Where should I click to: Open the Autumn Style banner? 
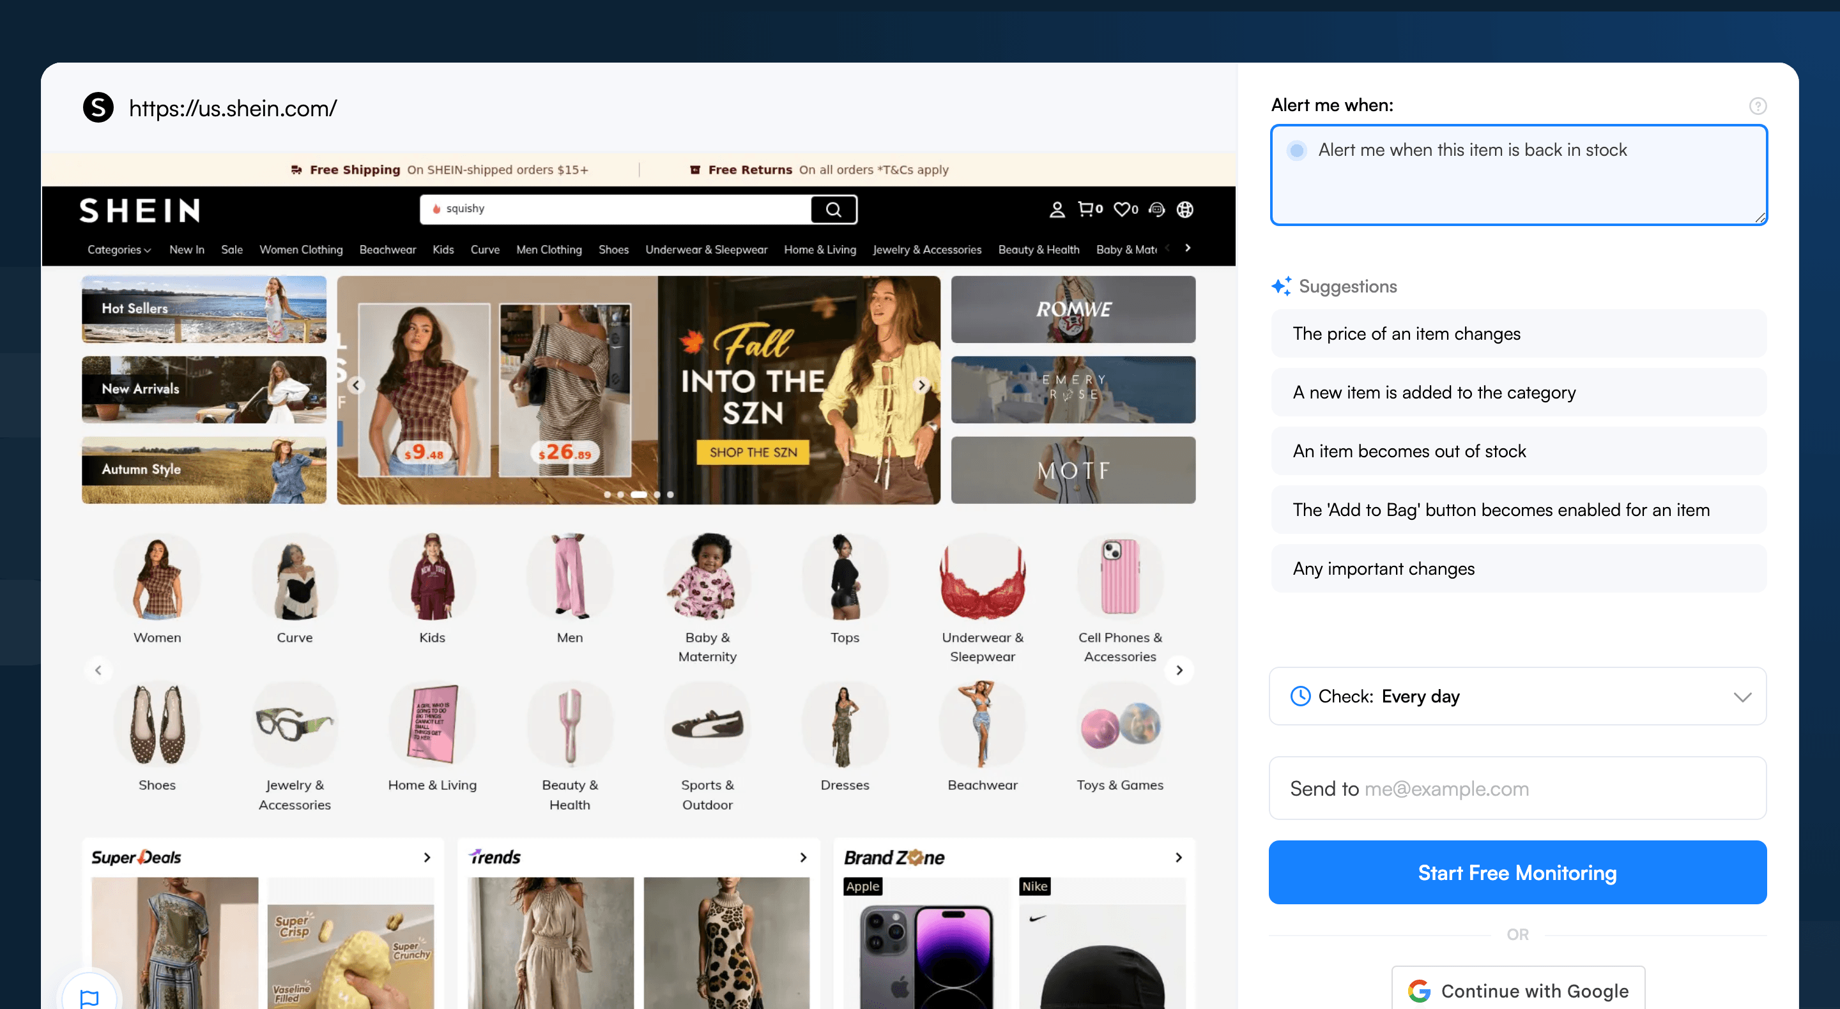pos(204,470)
